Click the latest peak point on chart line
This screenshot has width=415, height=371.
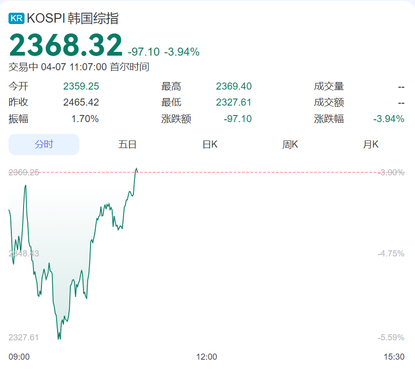[x=136, y=168]
